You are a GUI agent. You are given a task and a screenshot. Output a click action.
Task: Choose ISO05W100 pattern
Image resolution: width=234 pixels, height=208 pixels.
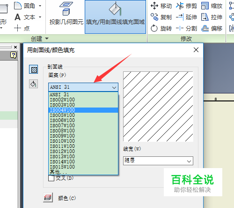[x=83, y=115]
